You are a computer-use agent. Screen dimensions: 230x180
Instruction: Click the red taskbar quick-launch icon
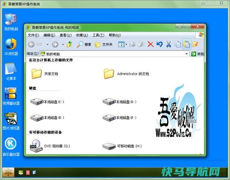(28, 172)
